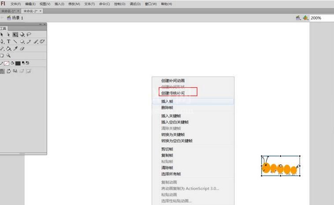Open the black fill color swatch
The image size is (334, 205).
point(18,63)
